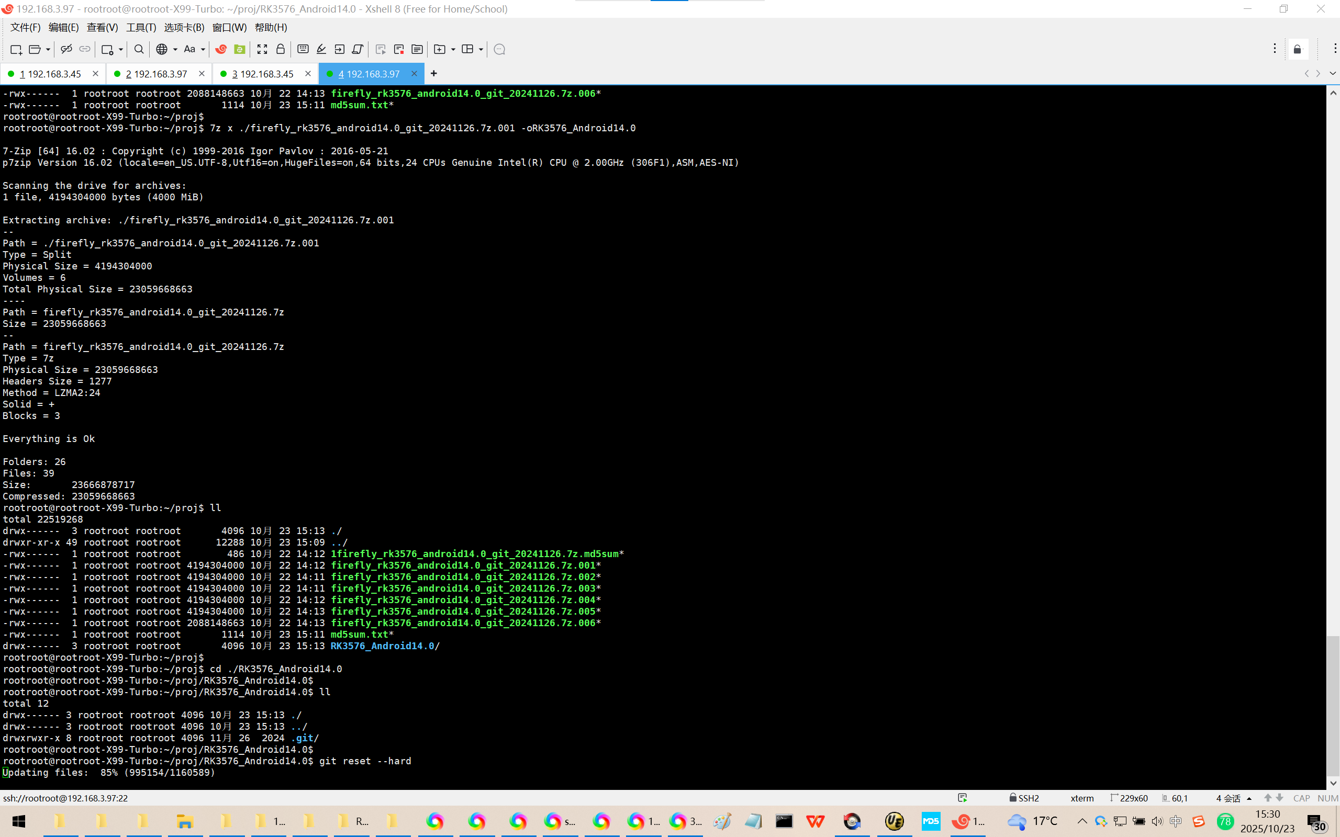Click the Disconnect session icon
This screenshot has width=1340, height=837.
pyautogui.click(x=66, y=49)
